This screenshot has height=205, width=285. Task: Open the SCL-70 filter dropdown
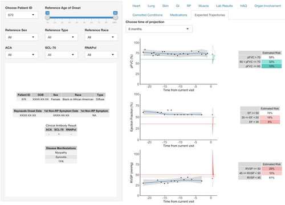tap(61, 55)
